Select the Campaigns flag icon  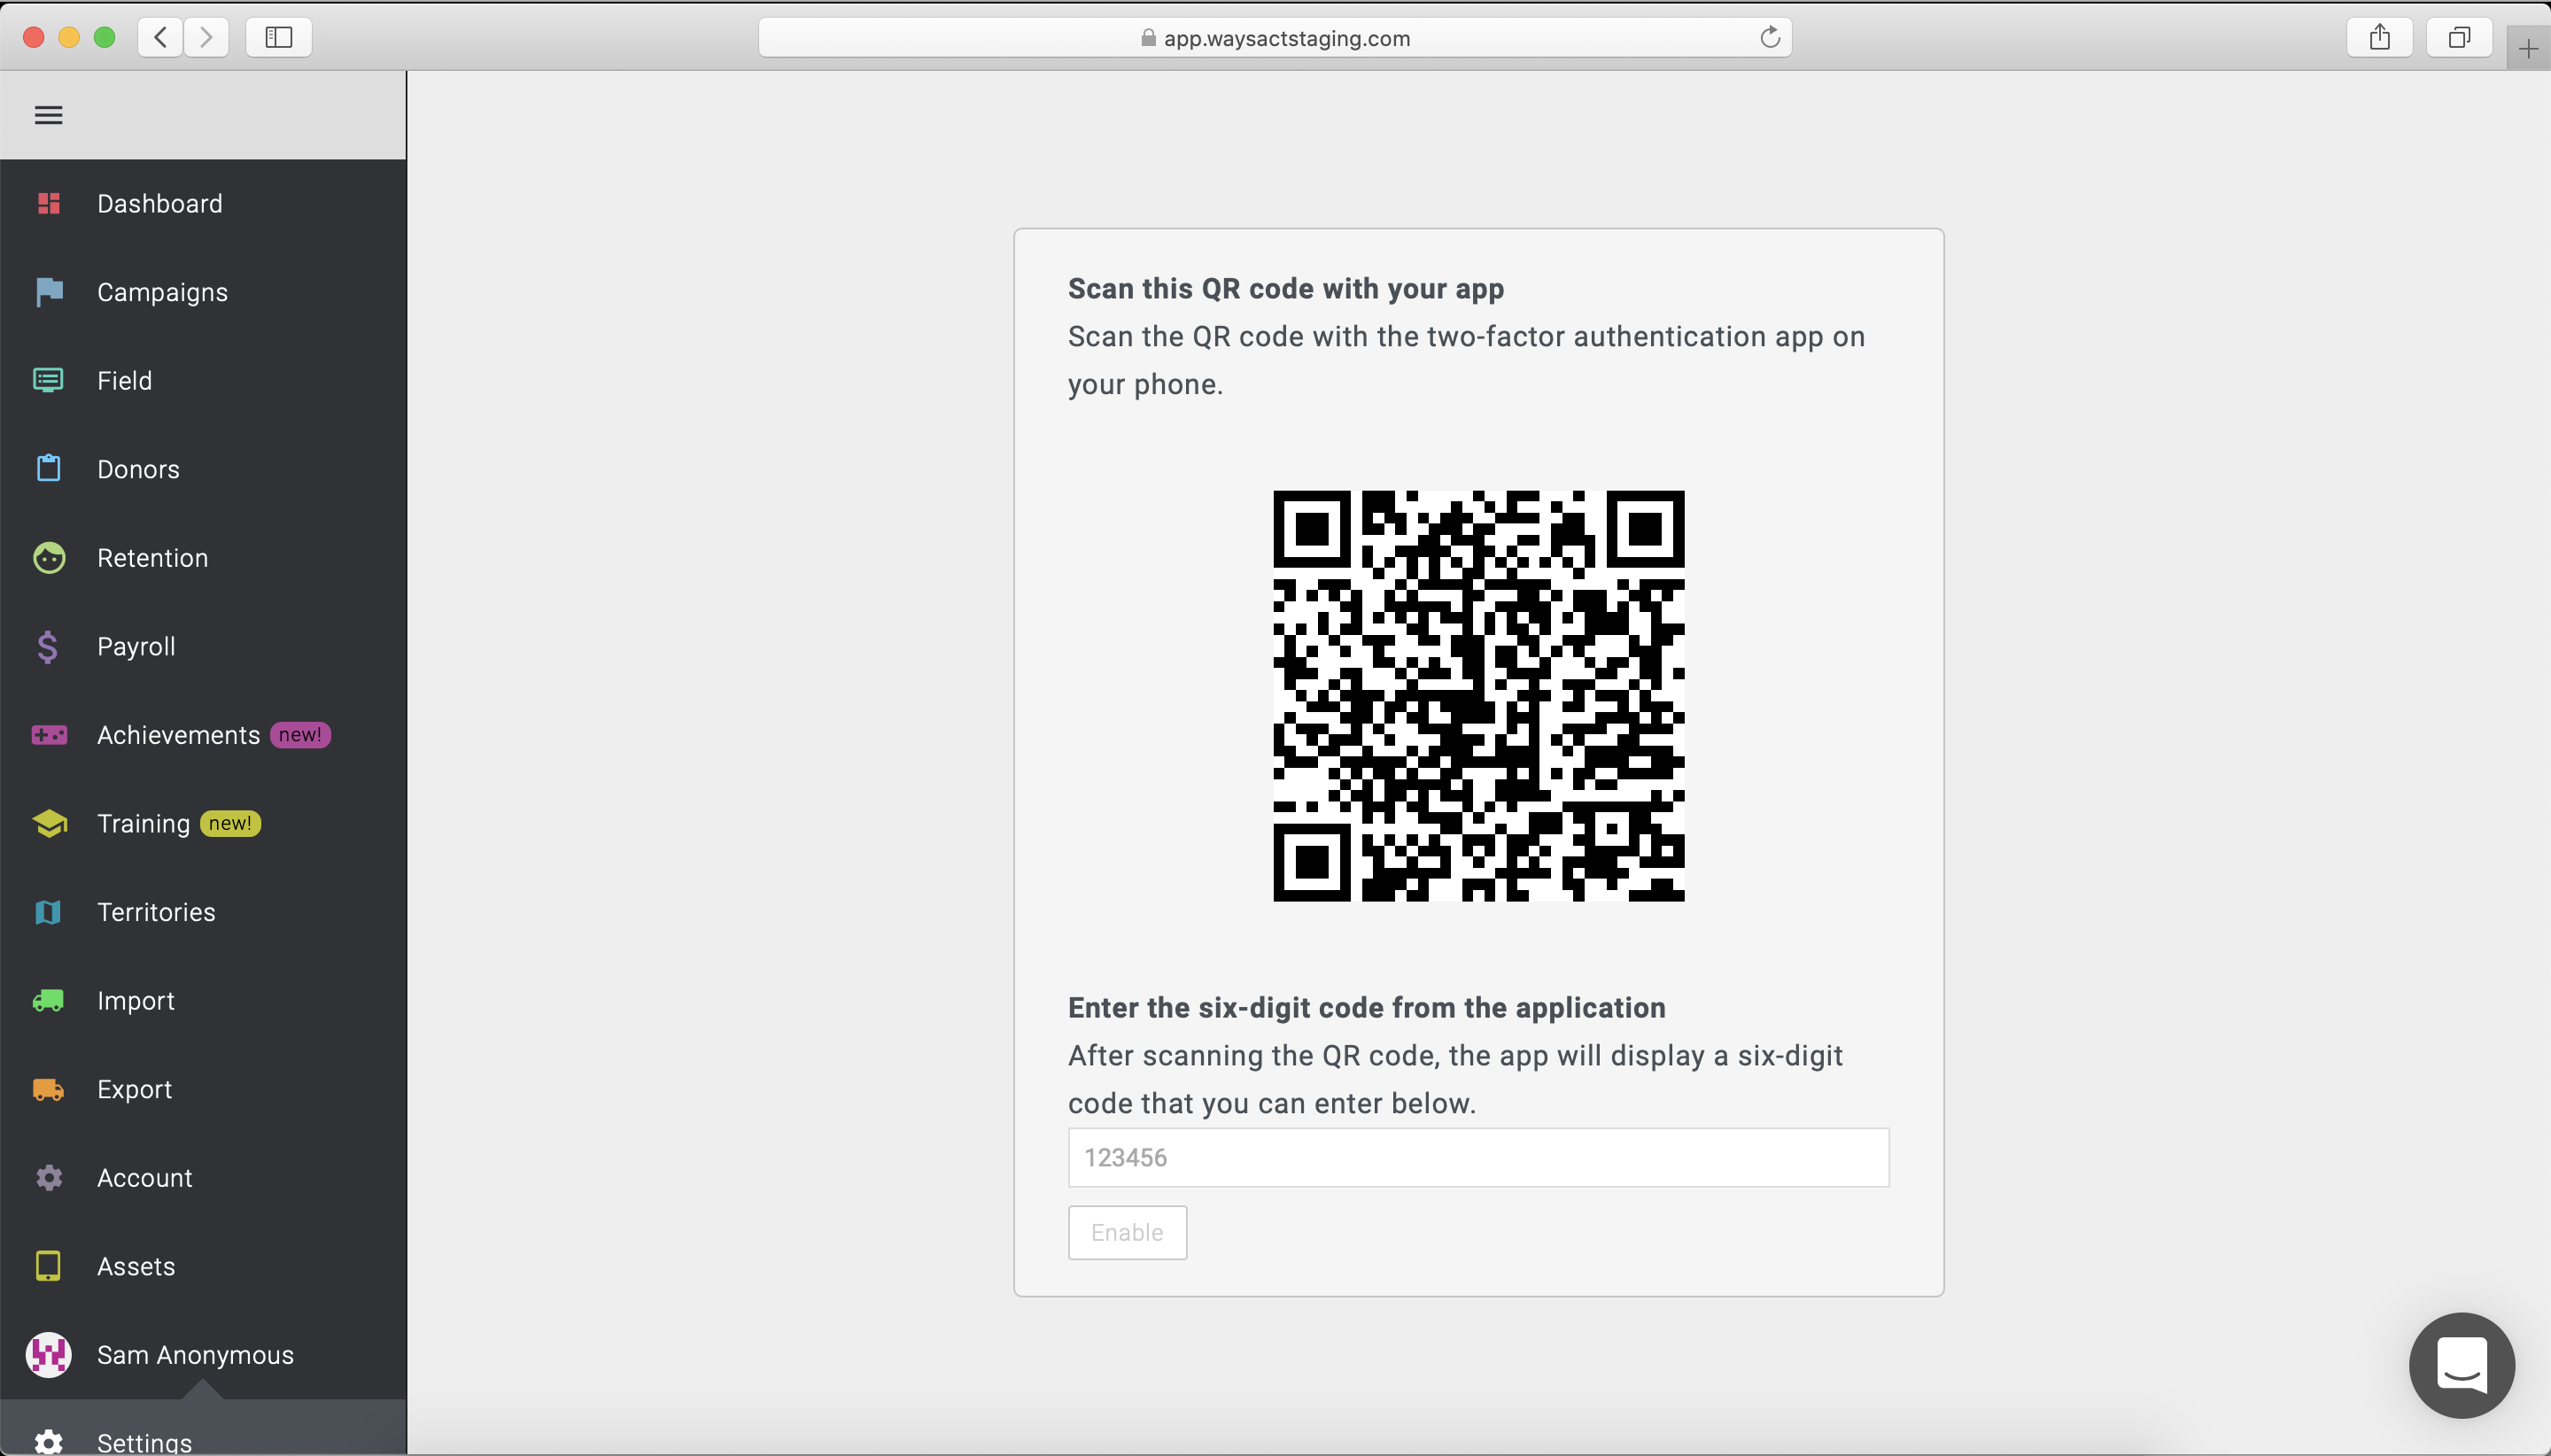(x=47, y=290)
